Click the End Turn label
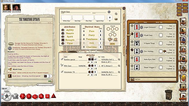Screen dimensions: 189x106 tap(137, 79)
